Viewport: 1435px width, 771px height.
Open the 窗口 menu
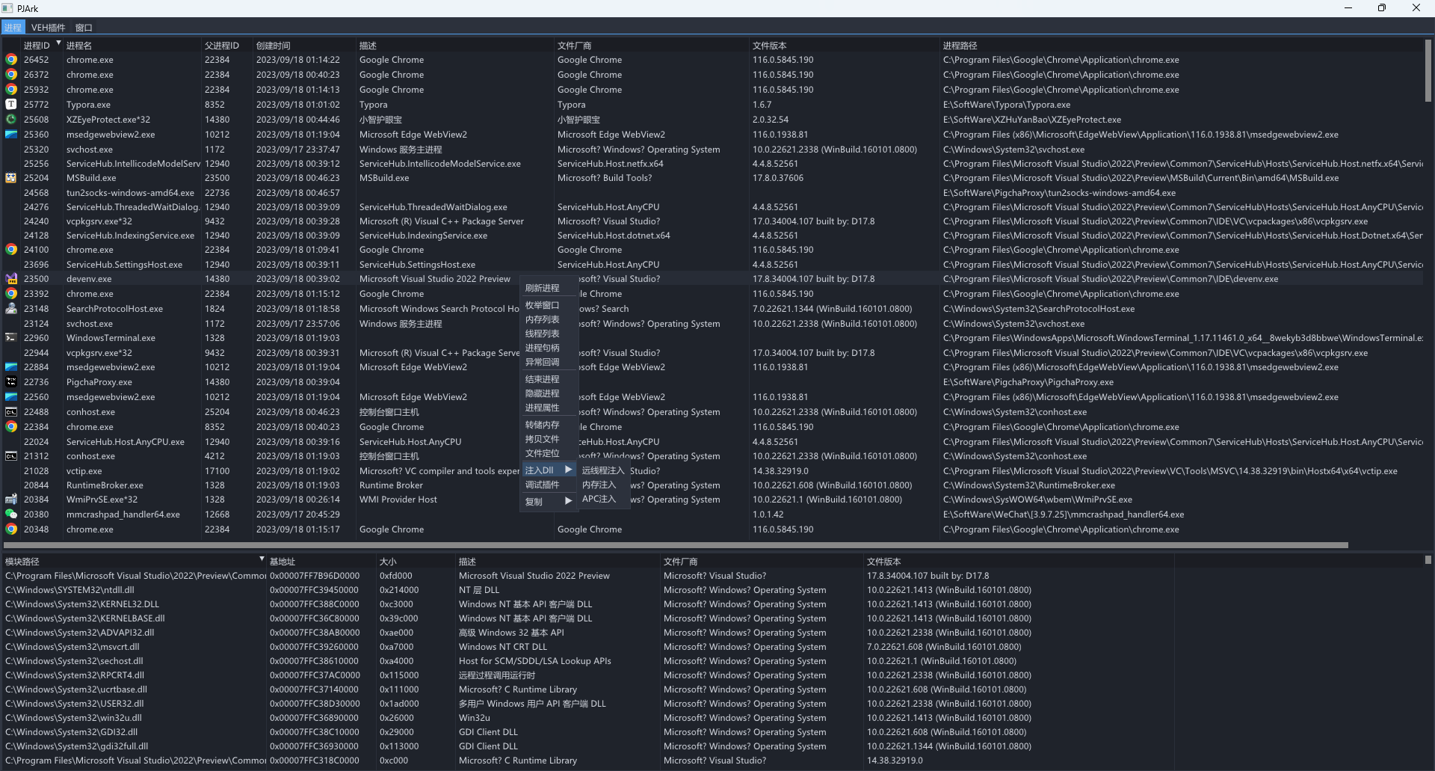(x=84, y=28)
